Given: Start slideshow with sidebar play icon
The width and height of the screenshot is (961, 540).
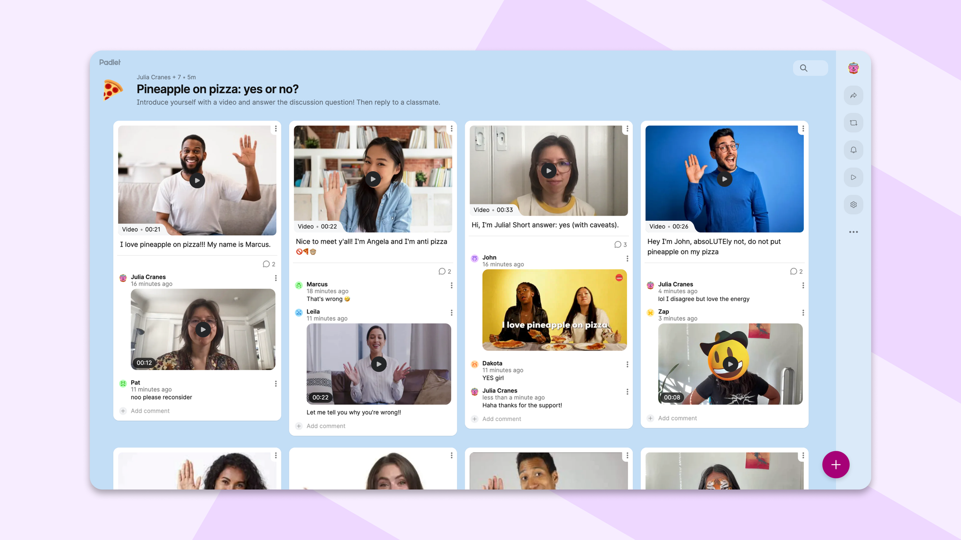Looking at the screenshot, I should pos(853,178).
